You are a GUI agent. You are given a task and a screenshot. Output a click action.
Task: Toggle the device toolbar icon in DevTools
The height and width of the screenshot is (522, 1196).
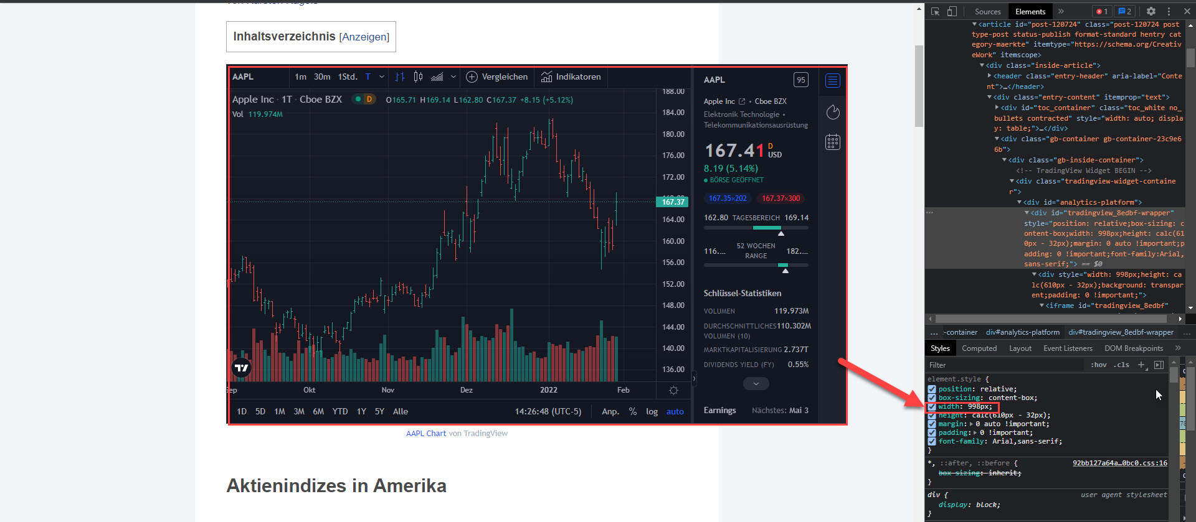click(952, 11)
